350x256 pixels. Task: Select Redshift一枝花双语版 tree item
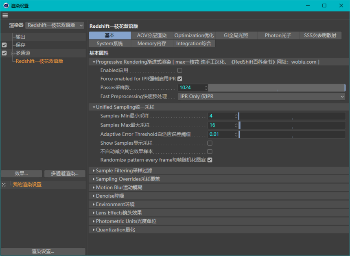[x=39, y=61]
